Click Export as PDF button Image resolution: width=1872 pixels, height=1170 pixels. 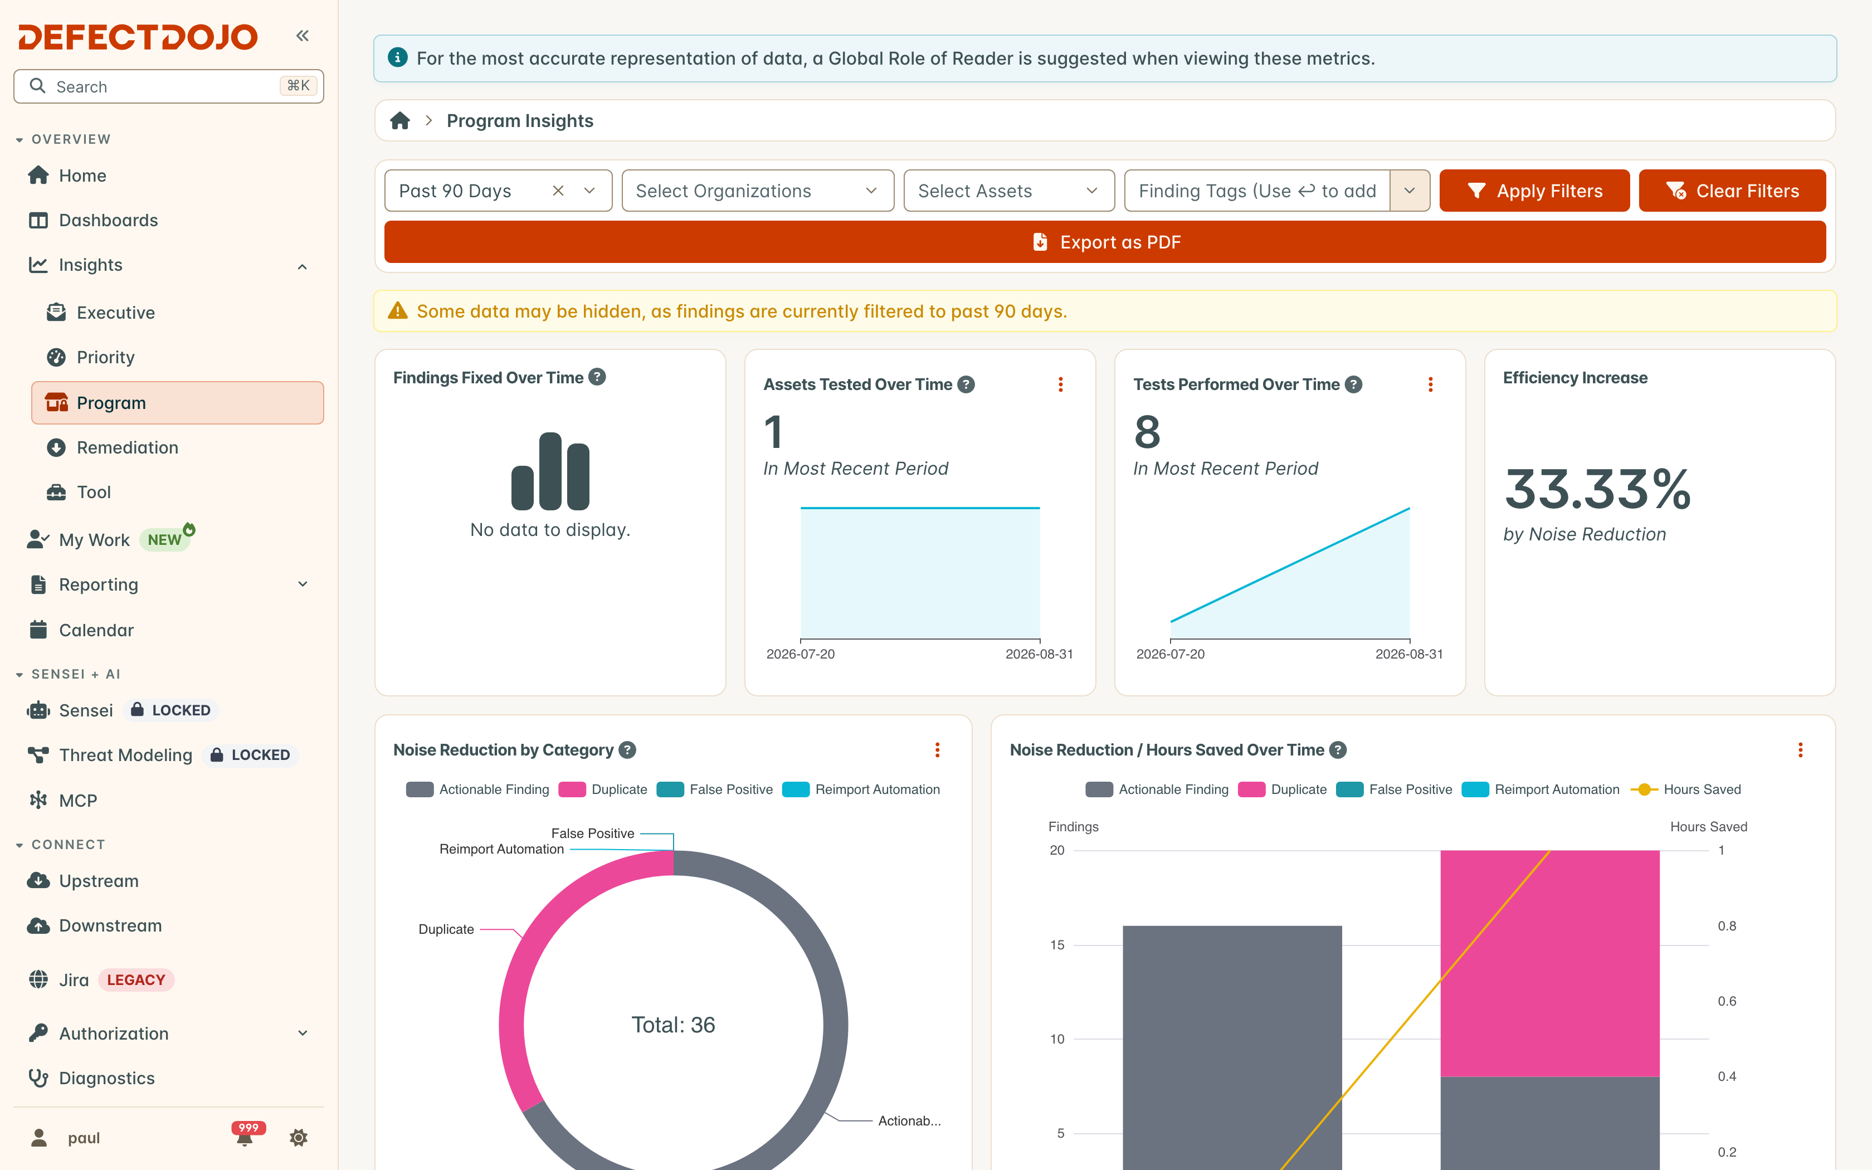tap(1105, 242)
